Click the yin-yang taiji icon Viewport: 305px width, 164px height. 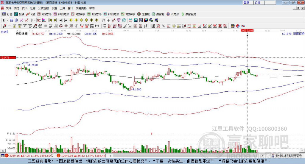[x=238, y=26]
